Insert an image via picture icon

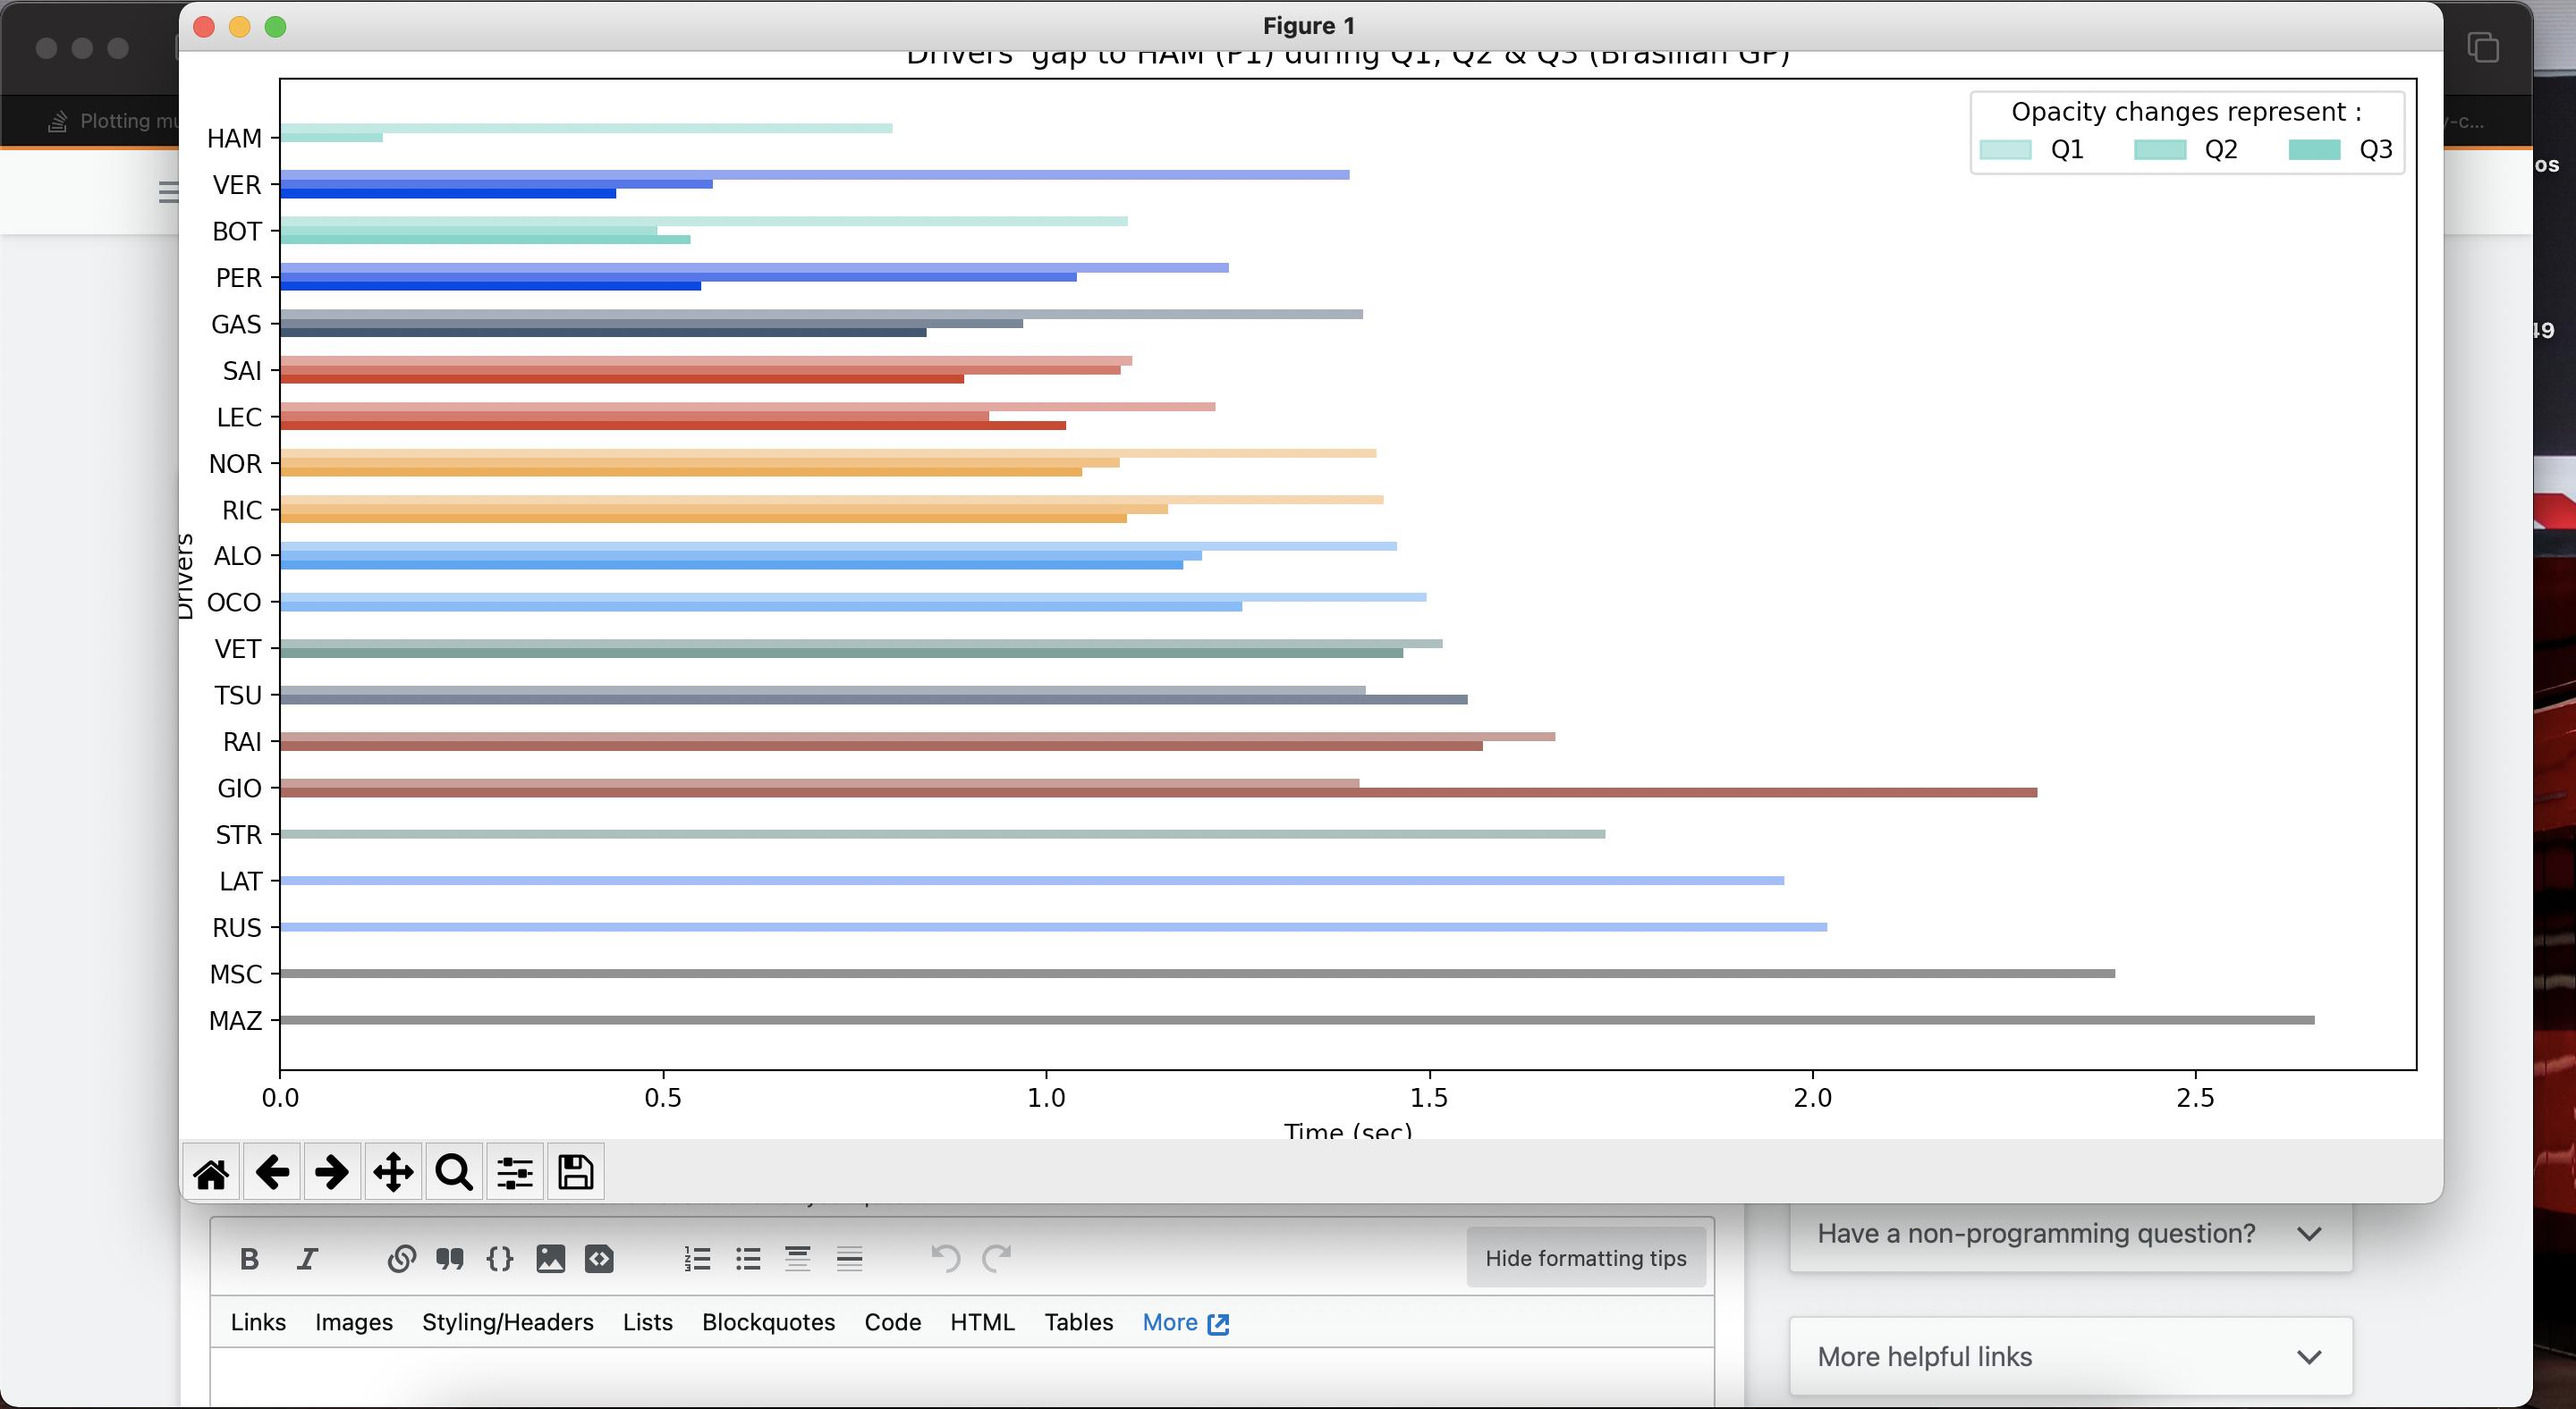pyautogui.click(x=550, y=1259)
